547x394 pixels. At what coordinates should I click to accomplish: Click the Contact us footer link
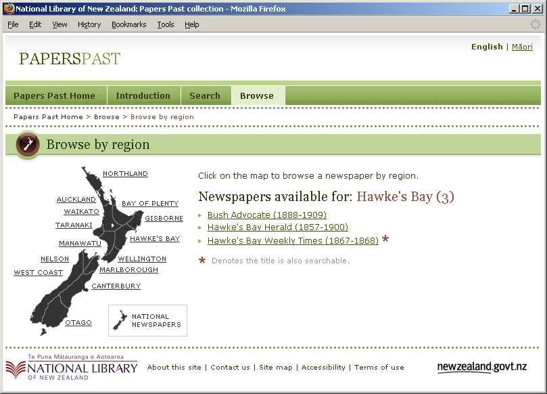(x=231, y=367)
